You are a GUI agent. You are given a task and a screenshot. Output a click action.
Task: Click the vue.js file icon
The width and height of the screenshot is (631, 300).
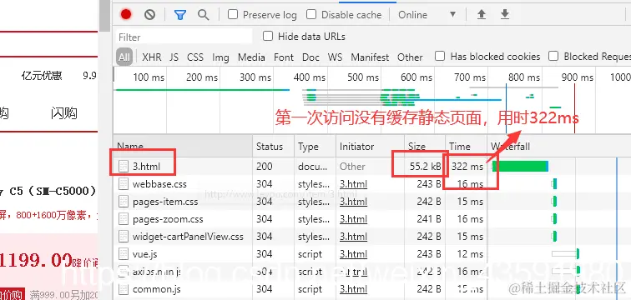[124, 254]
